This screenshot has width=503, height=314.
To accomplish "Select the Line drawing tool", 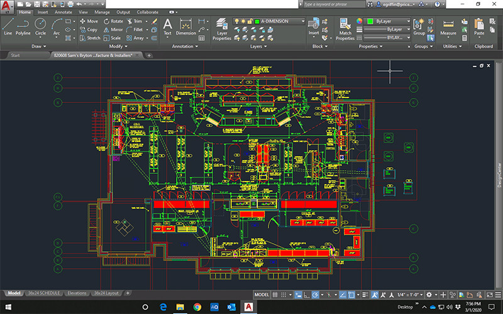I will pyautogui.click(x=8, y=26).
